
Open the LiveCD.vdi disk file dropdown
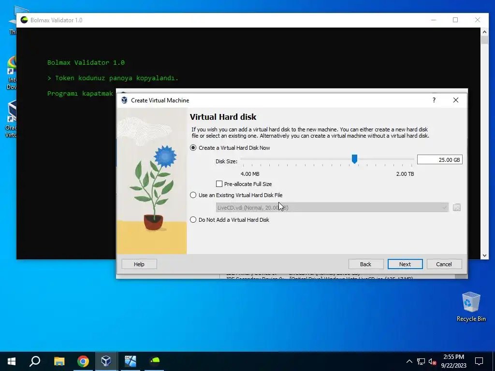(332, 207)
